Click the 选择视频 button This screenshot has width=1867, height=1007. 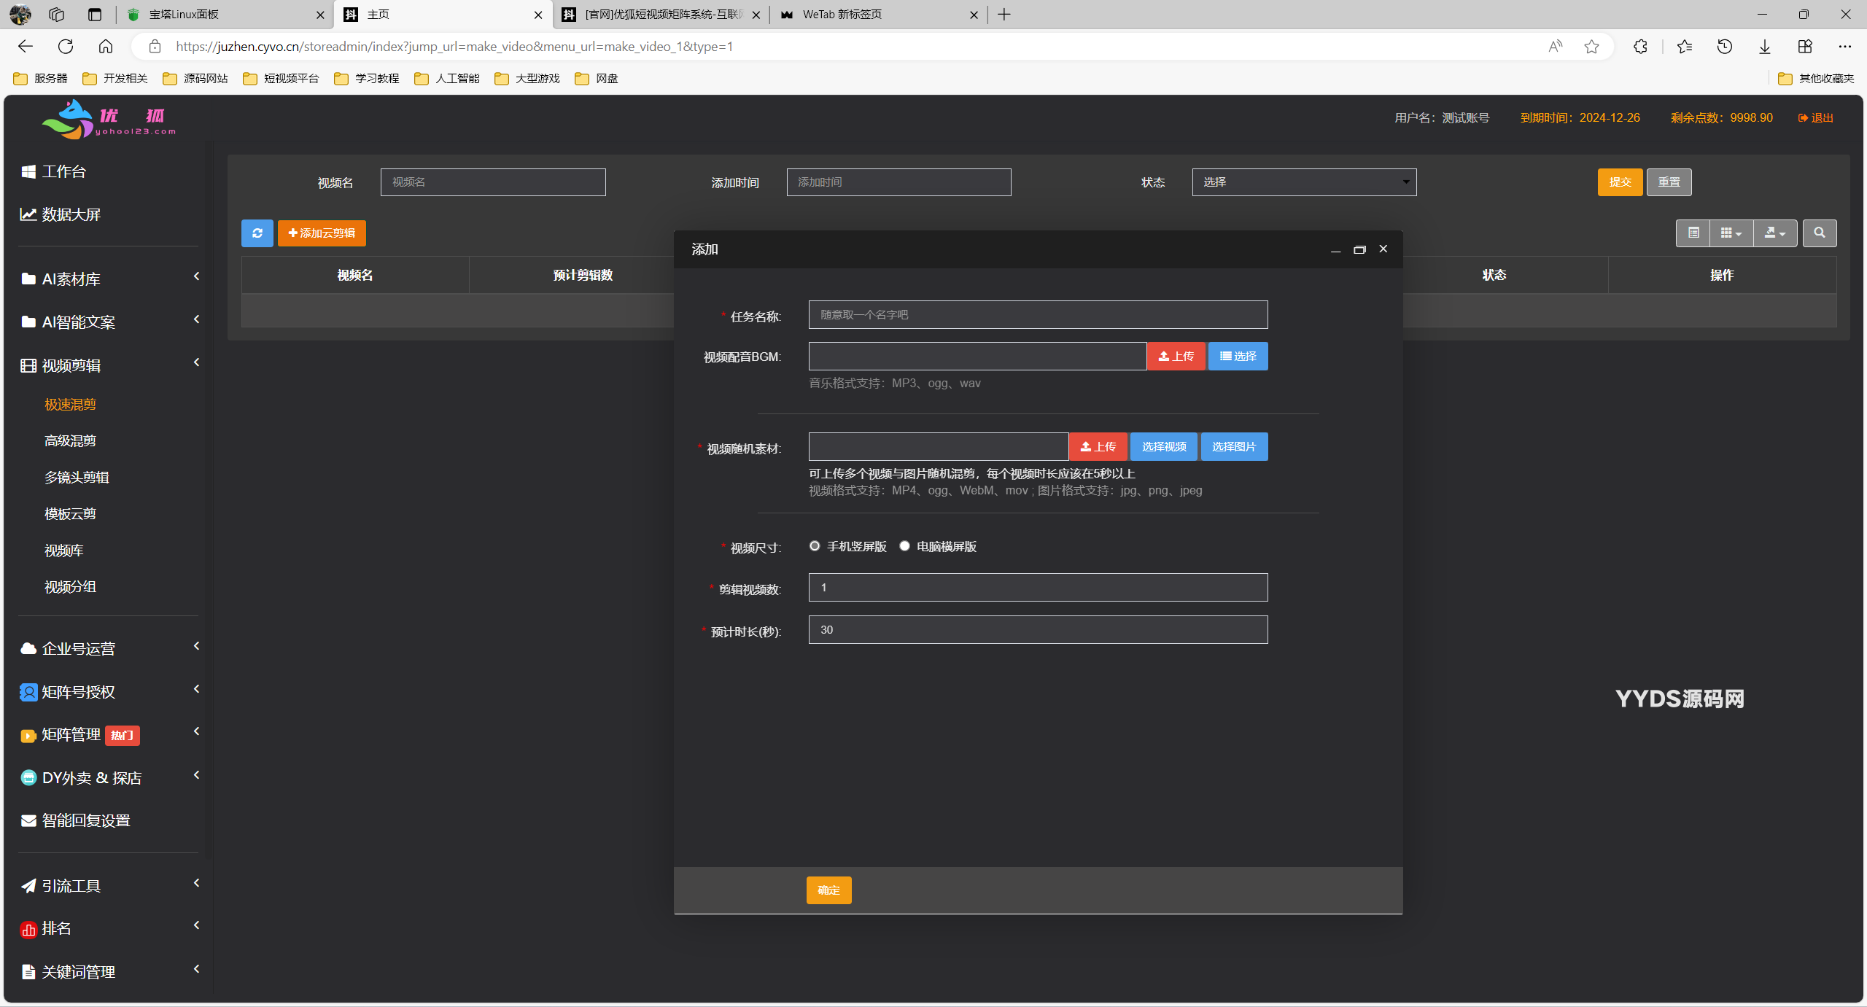[x=1163, y=447]
